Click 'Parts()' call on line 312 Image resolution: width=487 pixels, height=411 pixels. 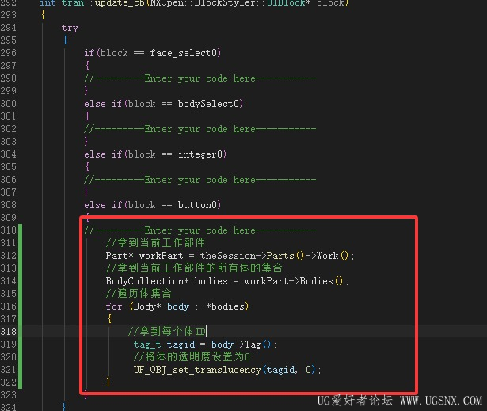pyautogui.click(x=285, y=256)
